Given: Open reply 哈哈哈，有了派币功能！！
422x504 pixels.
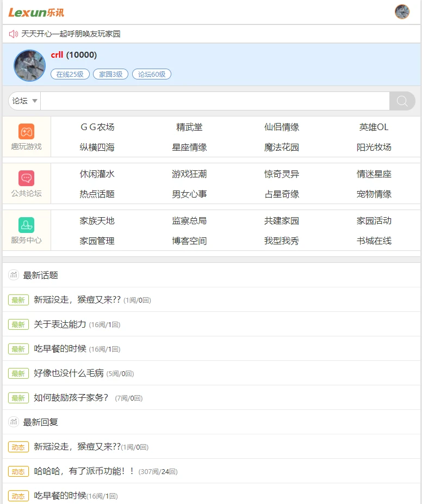Looking at the screenshot, I should tap(84, 471).
